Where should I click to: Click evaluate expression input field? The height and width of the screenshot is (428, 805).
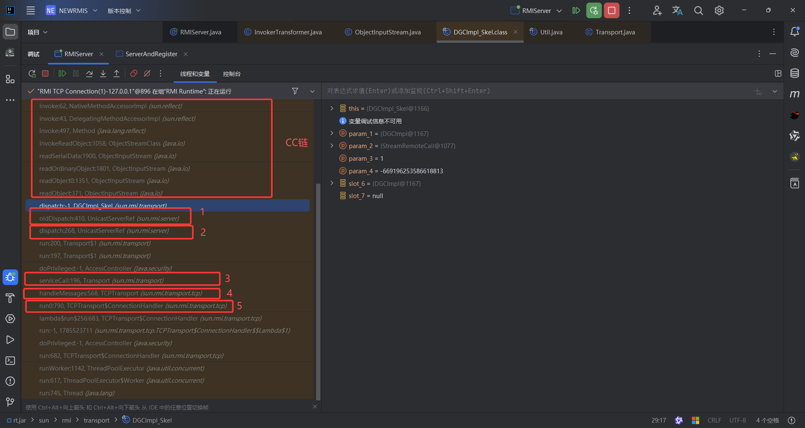pyautogui.click(x=537, y=91)
